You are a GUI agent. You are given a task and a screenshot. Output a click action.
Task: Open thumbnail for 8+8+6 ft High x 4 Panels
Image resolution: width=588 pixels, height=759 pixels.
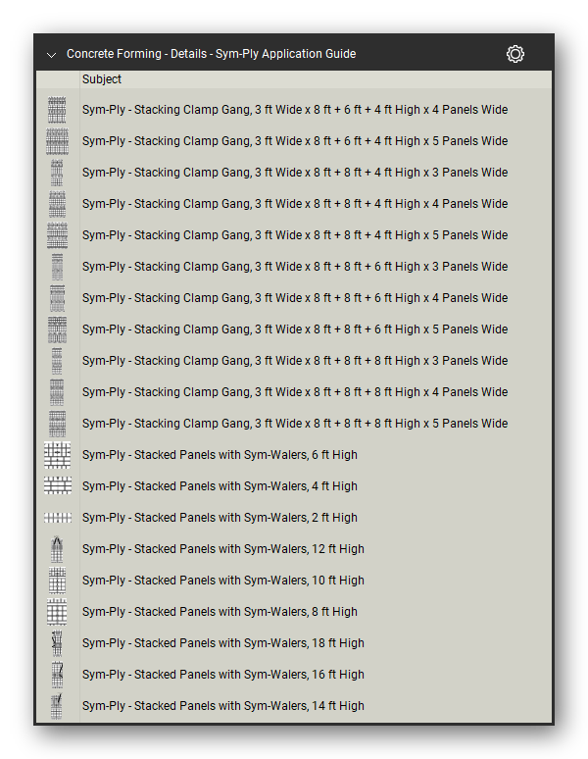57,298
